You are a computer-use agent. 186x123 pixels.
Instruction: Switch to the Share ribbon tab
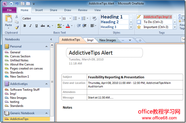(x=54, y=10)
